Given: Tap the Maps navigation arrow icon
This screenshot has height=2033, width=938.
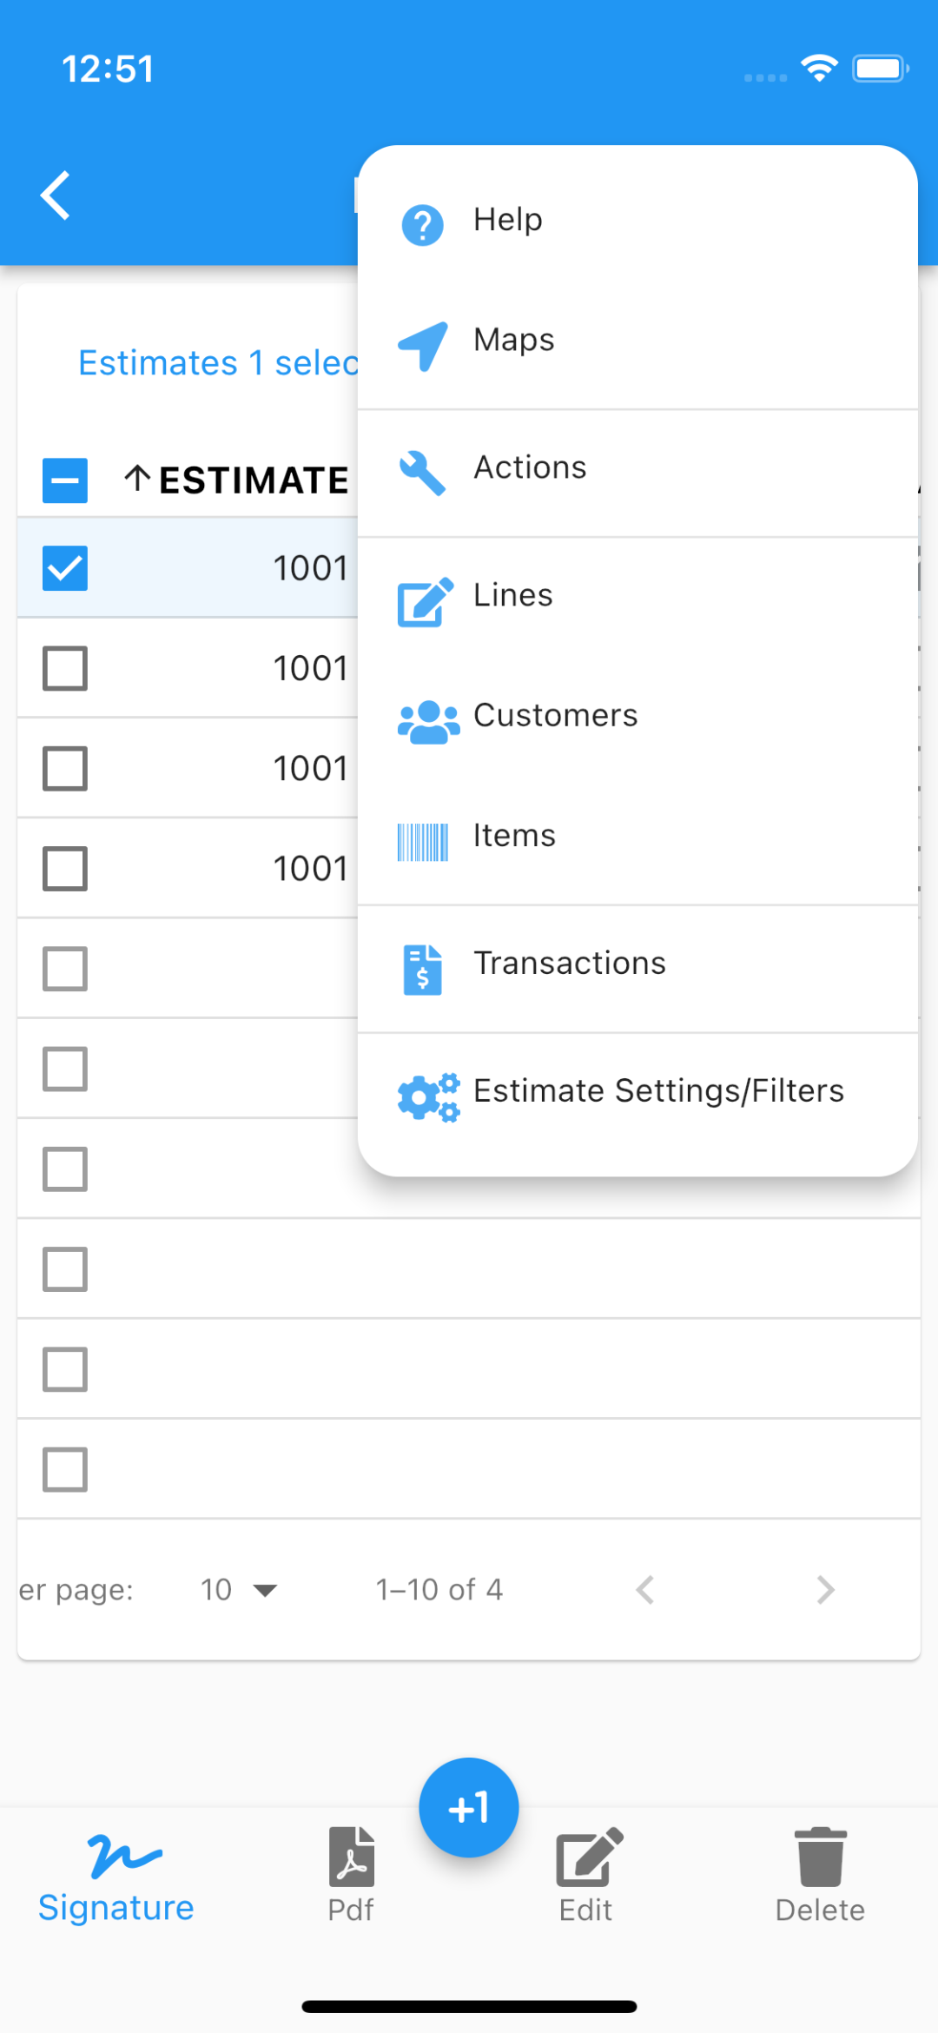Looking at the screenshot, I should point(423,346).
